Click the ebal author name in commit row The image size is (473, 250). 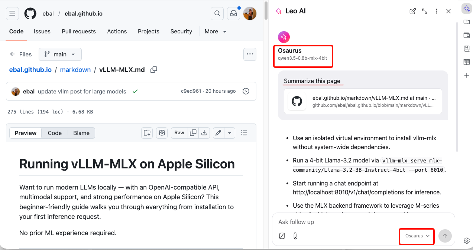coord(29,91)
